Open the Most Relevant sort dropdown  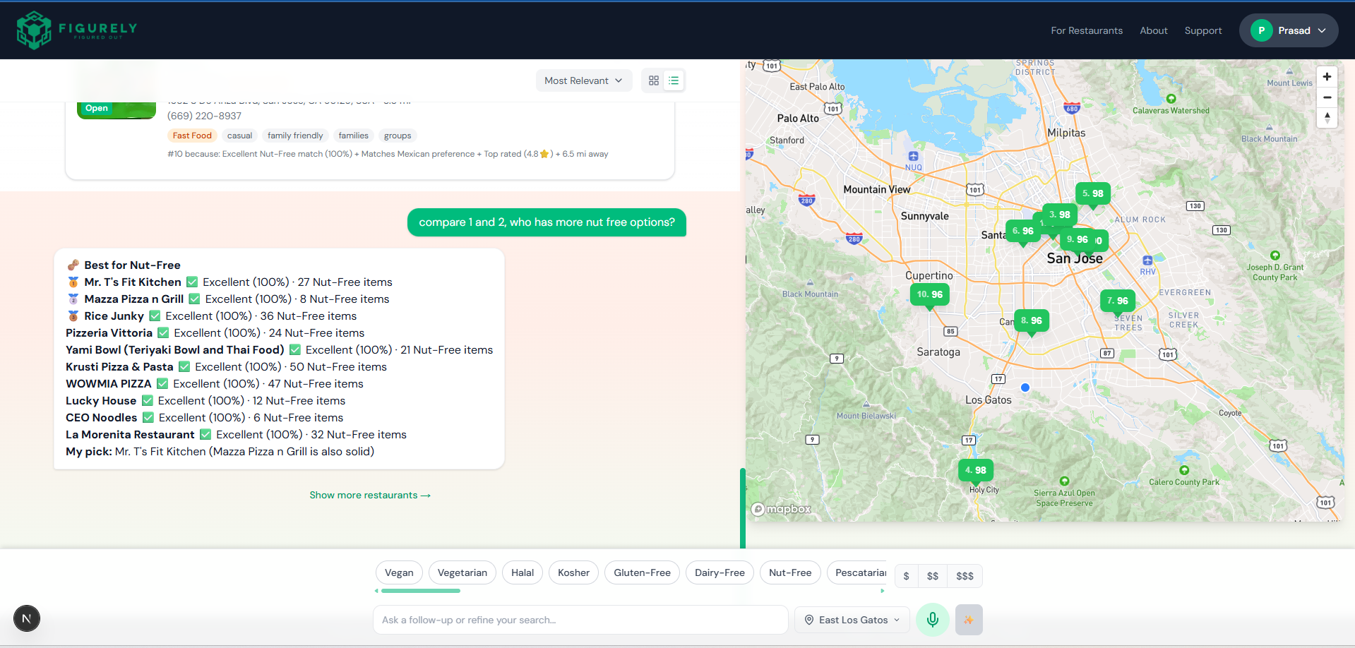(583, 80)
